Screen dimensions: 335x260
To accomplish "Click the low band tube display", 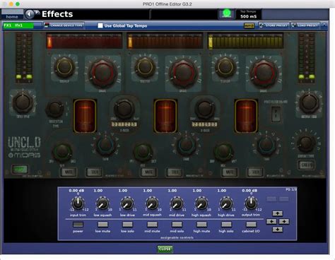I will coord(85,116).
